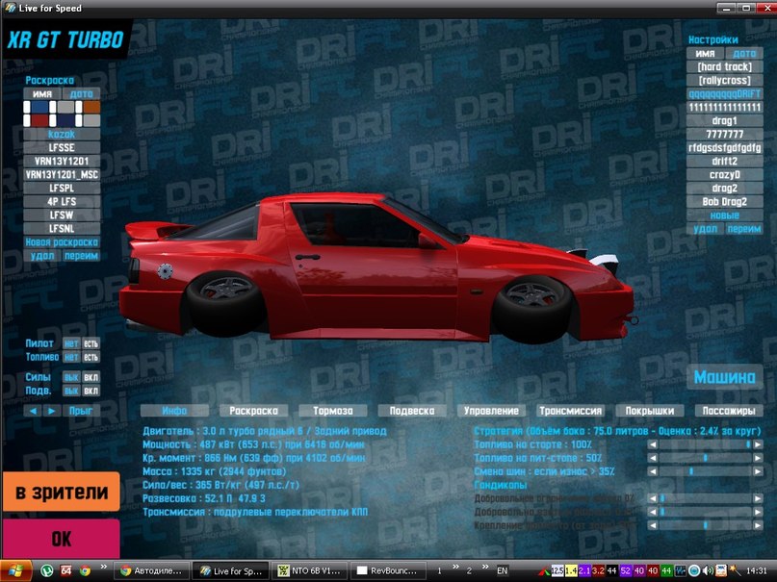Pick the red color swatch

click(39, 120)
